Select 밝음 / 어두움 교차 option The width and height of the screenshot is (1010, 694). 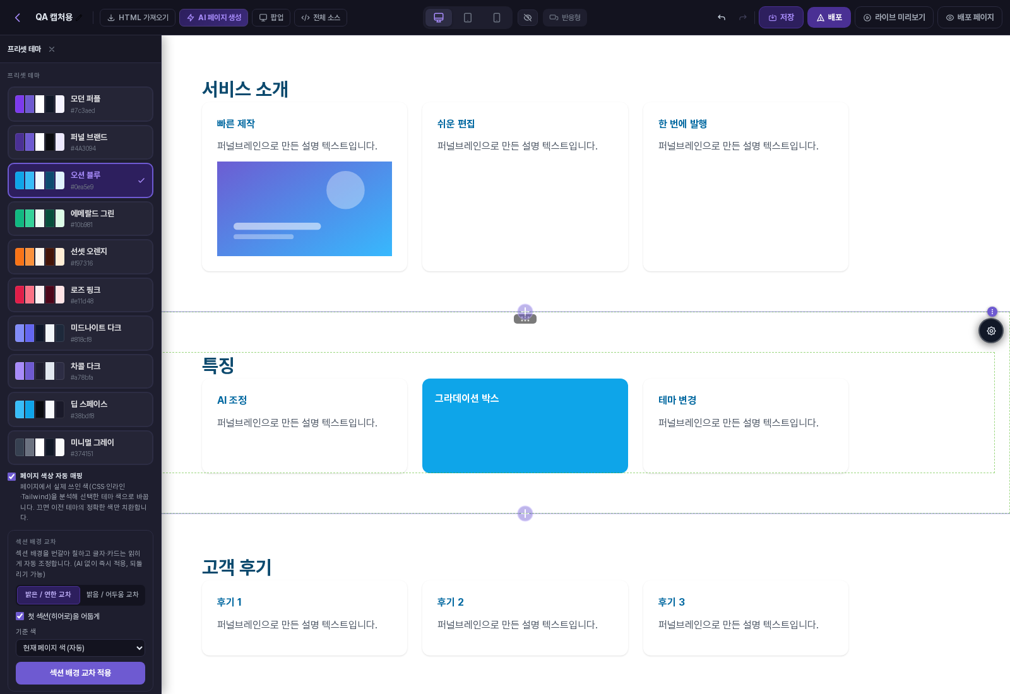tap(112, 594)
